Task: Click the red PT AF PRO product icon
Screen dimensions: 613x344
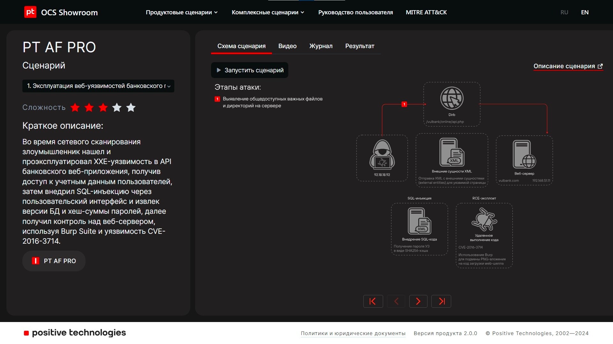Action: (35, 261)
